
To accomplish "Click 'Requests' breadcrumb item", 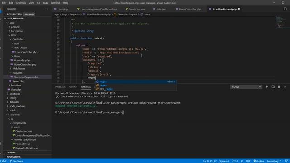I will pos(74,14).
